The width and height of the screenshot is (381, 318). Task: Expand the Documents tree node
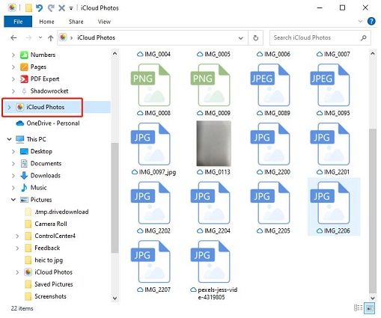(13, 164)
